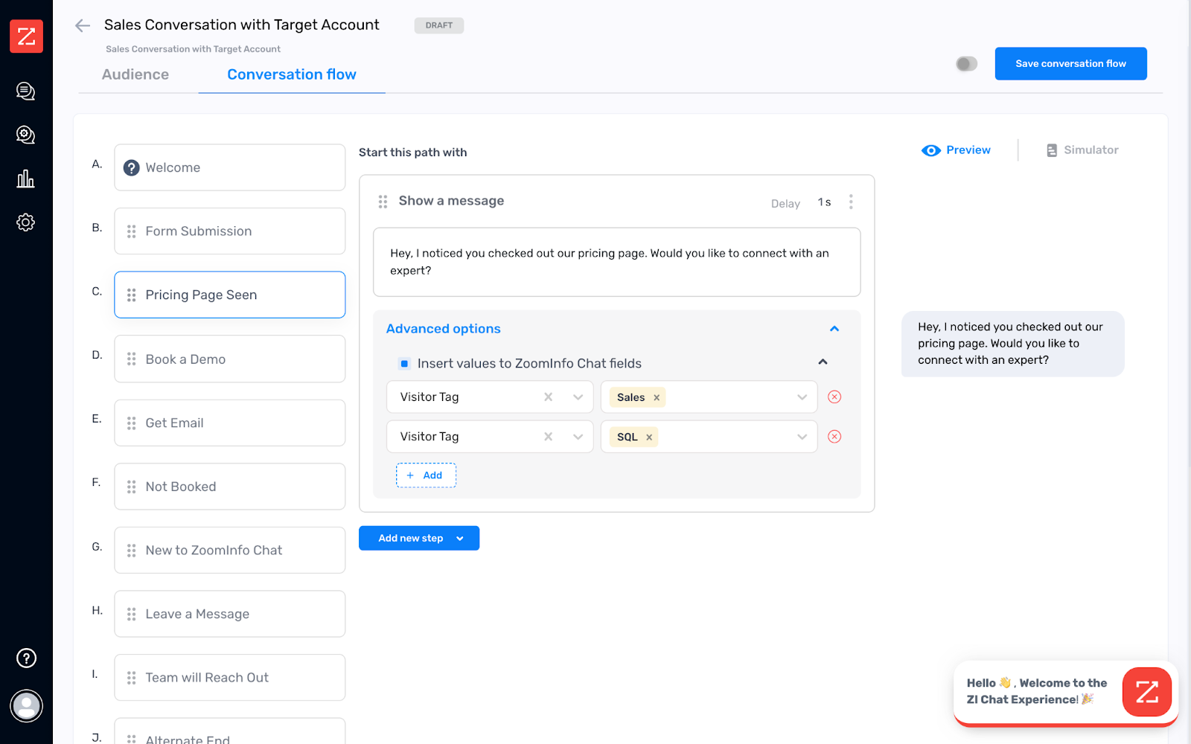Click the pricing page message text box

(616, 262)
